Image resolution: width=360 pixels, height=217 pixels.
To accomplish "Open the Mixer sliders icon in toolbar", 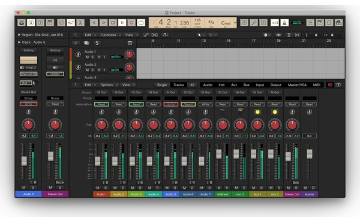I will (x=71, y=23).
